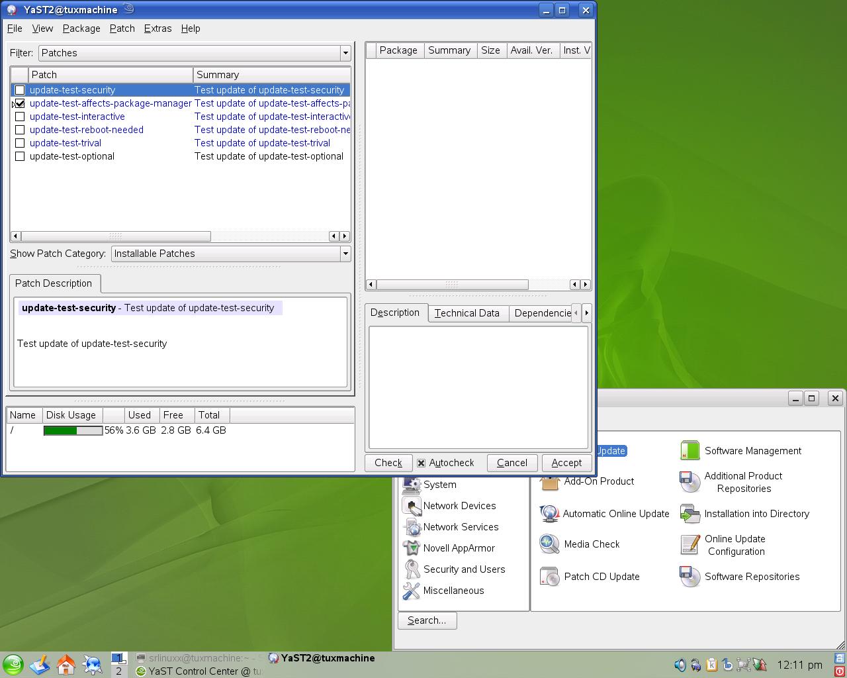Select the Novell AppArmor category icon
847x678 pixels.
412,548
